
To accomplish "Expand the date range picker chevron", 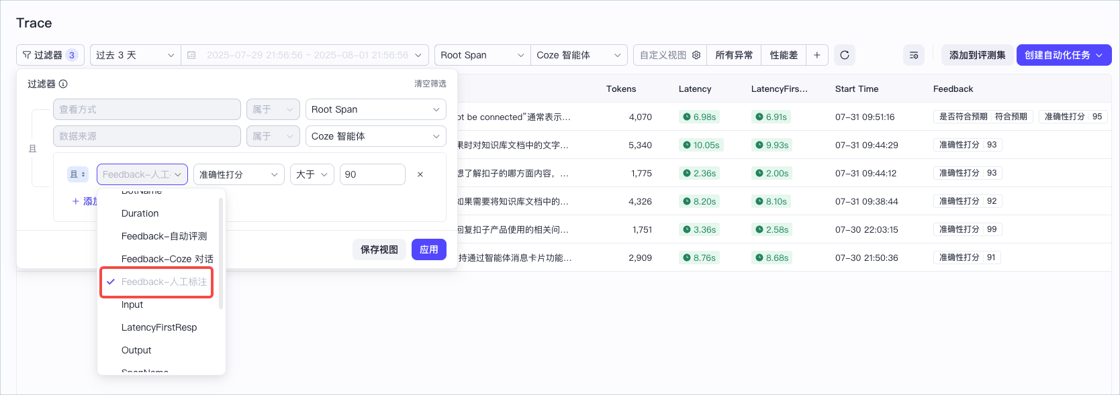I will pyautogui.click(x=418, y=55).
